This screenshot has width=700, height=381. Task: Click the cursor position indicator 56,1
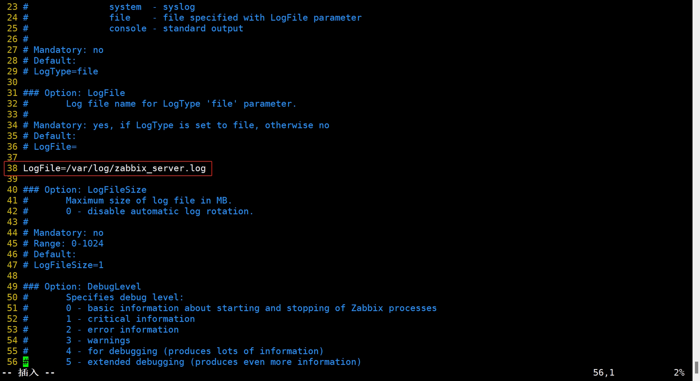(603, 373)
